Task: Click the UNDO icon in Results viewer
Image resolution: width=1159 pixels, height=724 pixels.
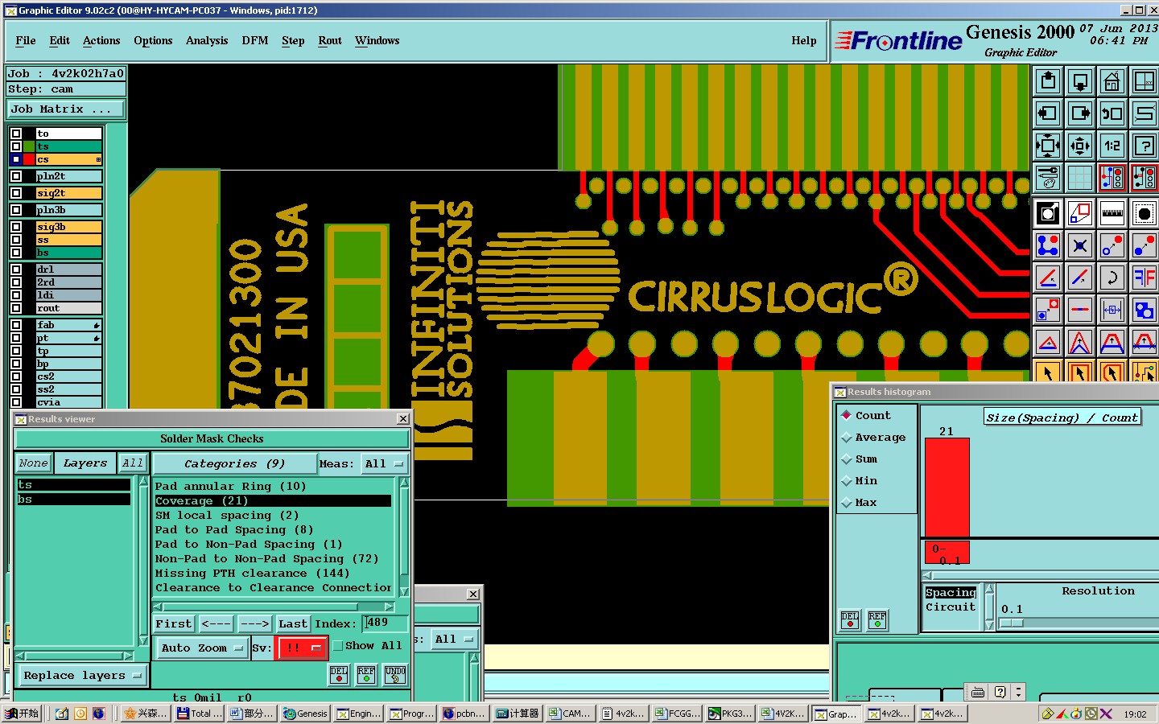Action: [x=395, y=675]
